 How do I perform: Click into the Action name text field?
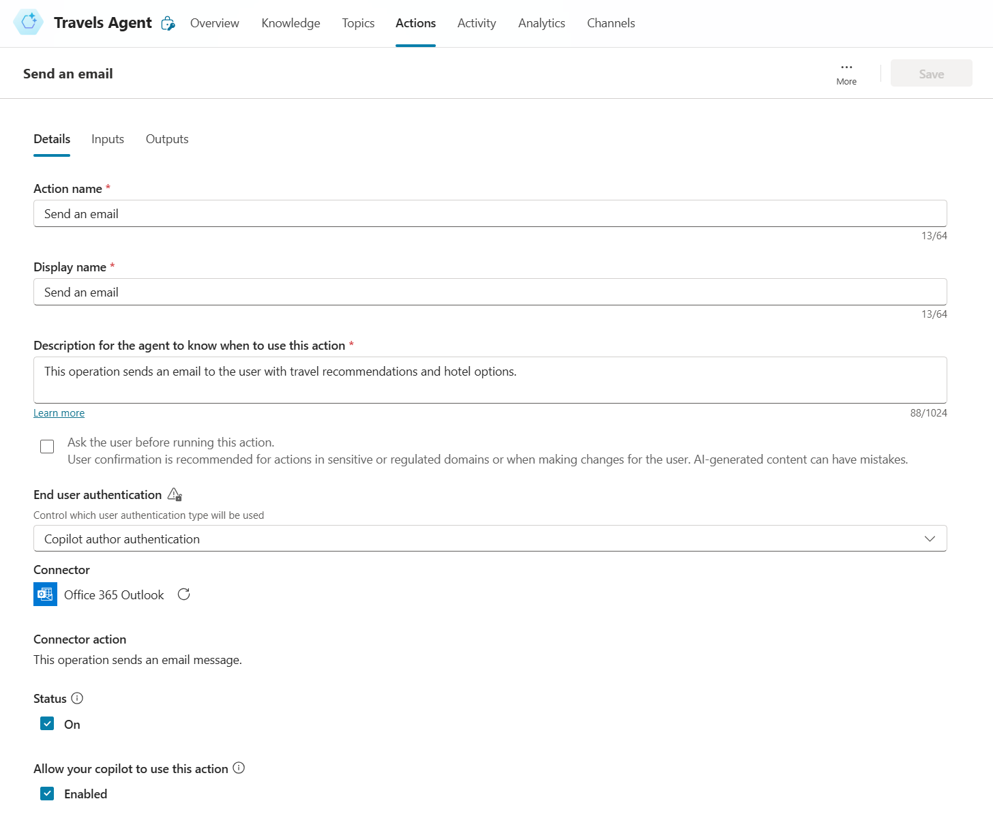(490, 214)
